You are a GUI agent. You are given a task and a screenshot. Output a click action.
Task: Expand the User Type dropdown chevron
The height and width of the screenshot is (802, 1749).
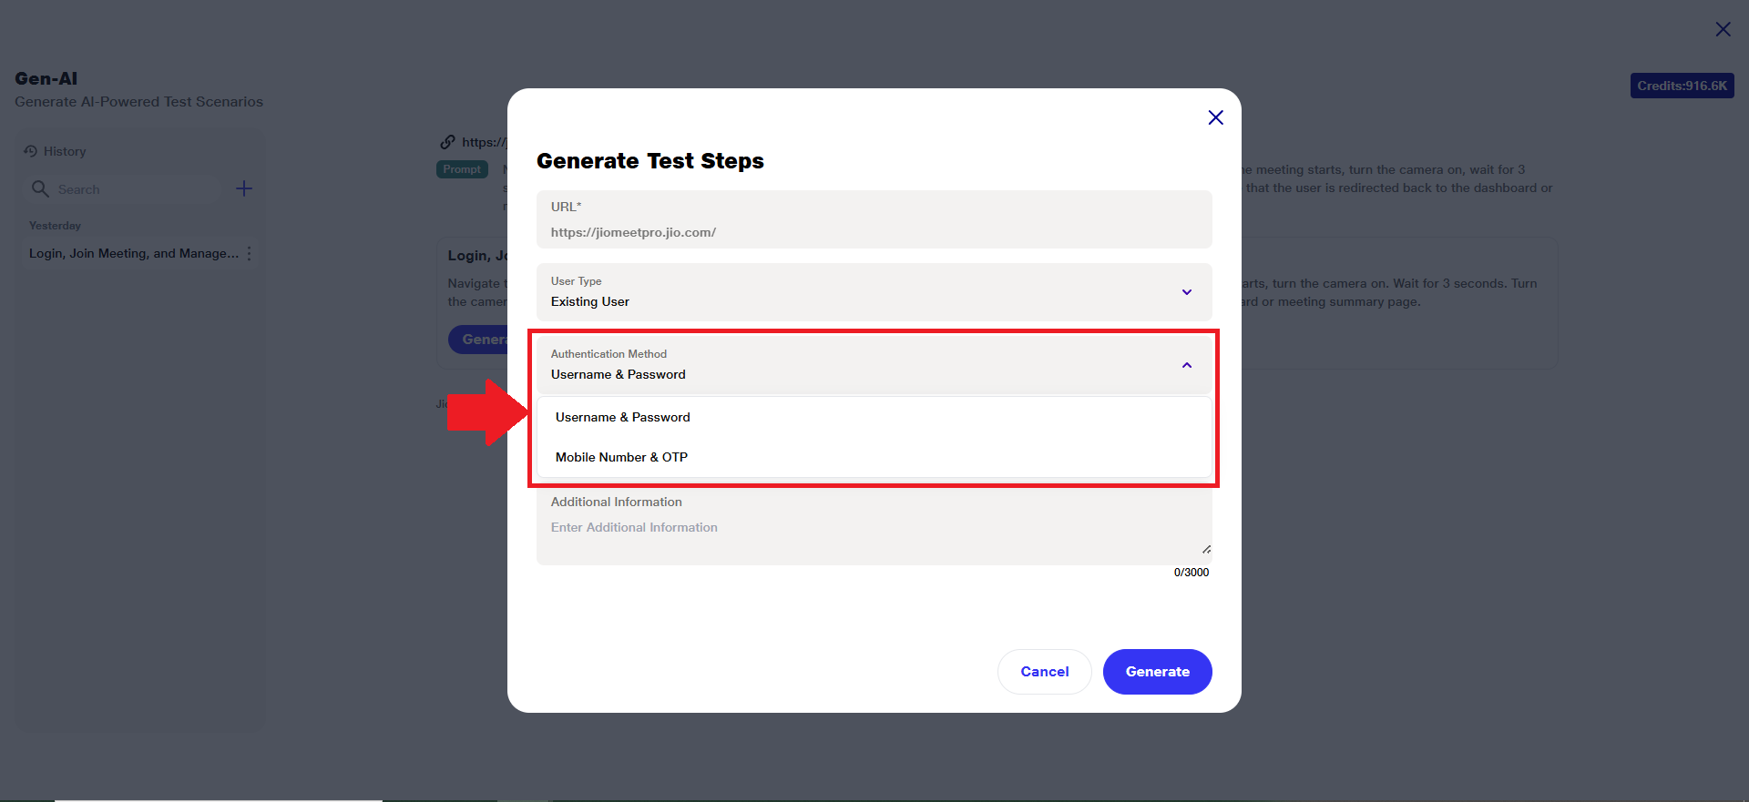tap(1187, 292)
